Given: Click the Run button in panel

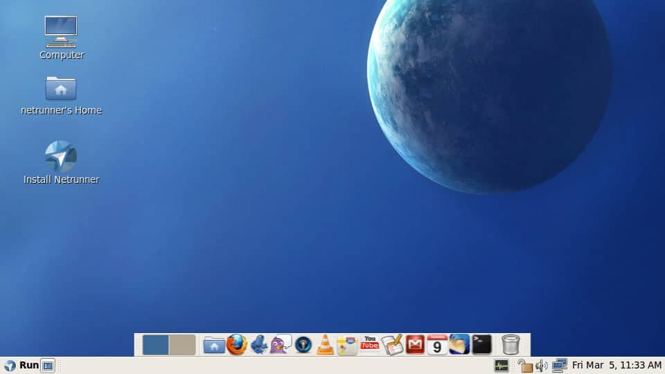Looking at the screenshot, I should pos(29,365).
